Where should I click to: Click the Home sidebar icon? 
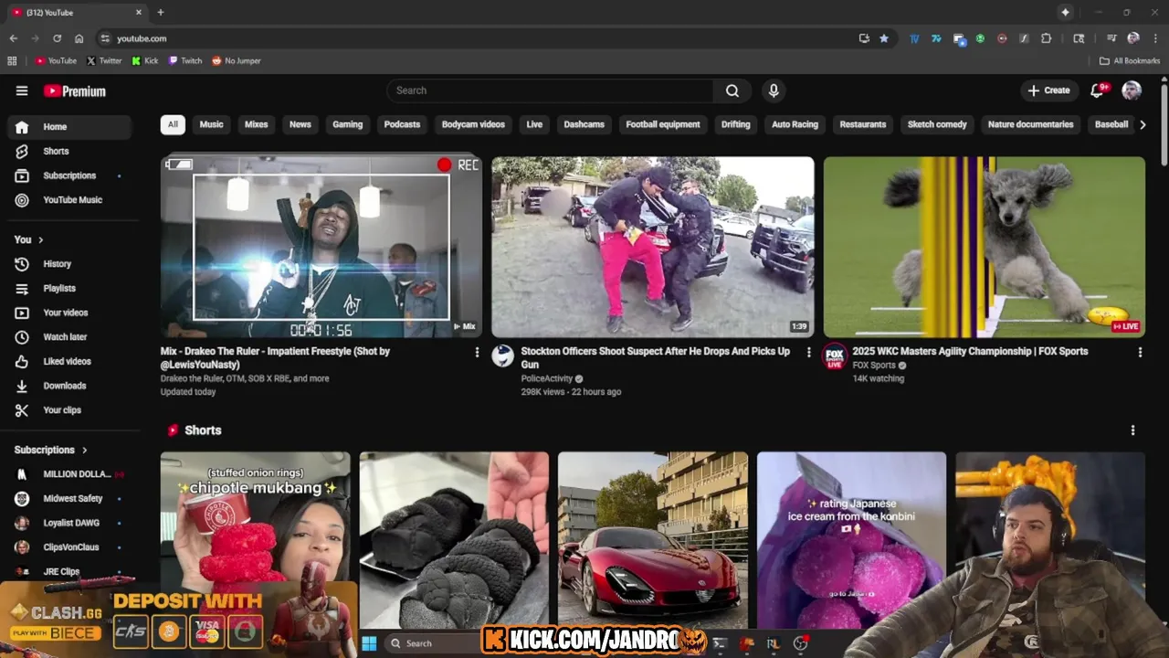click(x=22, y=127)
